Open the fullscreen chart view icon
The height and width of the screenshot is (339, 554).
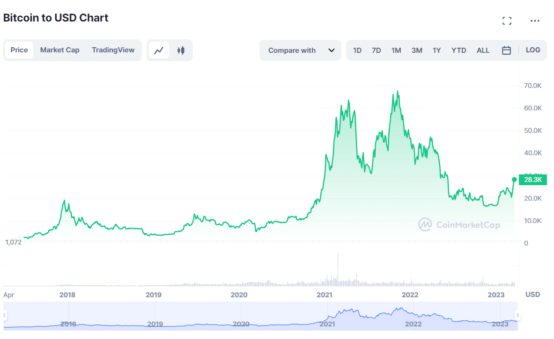[x=507, y=21]
